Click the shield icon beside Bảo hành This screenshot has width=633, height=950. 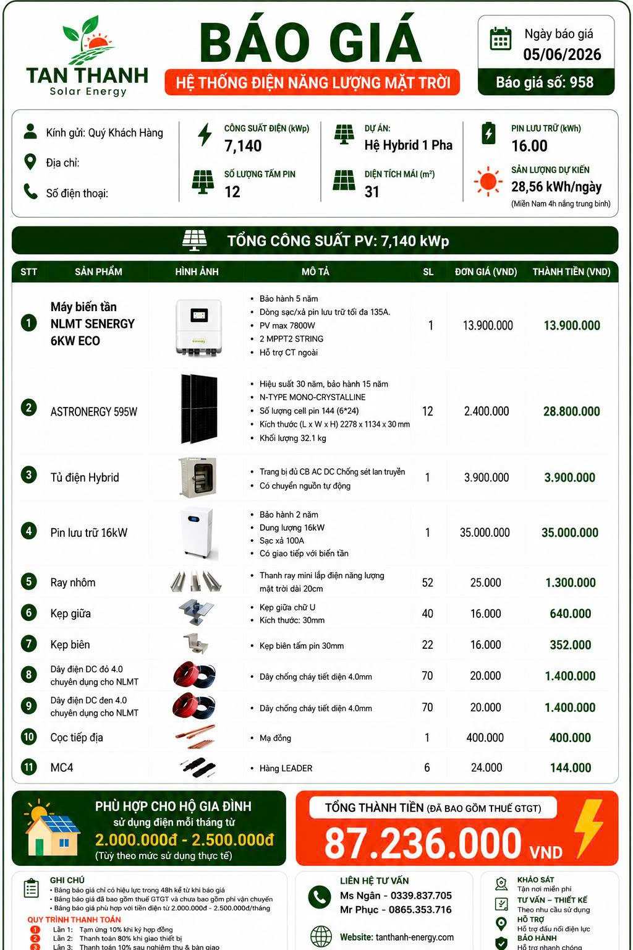(502, 943)
